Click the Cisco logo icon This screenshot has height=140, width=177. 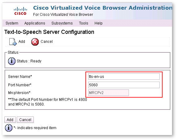(20, 11)
